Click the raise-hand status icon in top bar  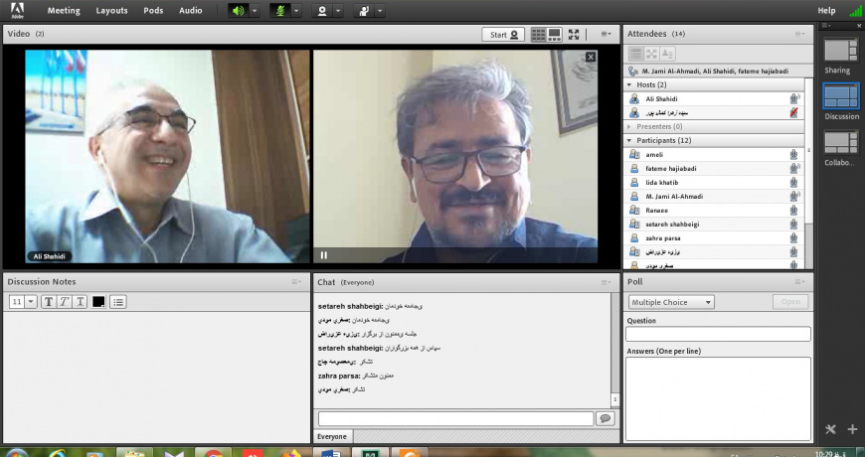(364, 11)
